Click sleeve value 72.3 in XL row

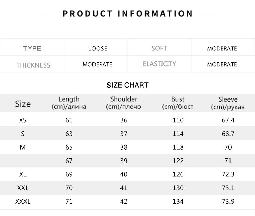click(x=228, y=174)
